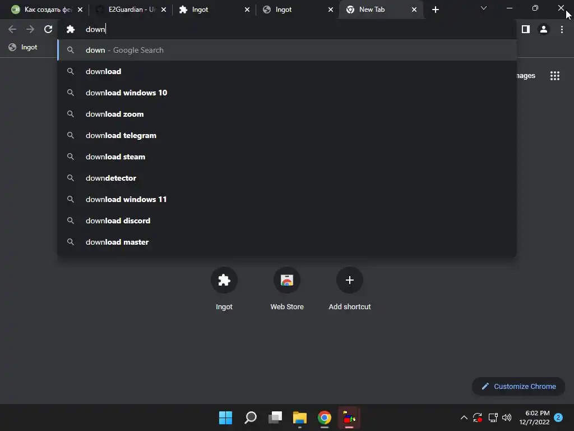Open the Ingot shortcut tile
Image resolution: width=574 pixels, height=431 pixels.
tap(224, 289)
